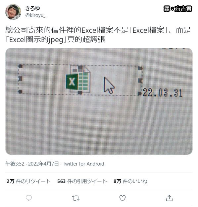
Task: Click the bottom-left selection handle in photo
Action: pos(20,91)
